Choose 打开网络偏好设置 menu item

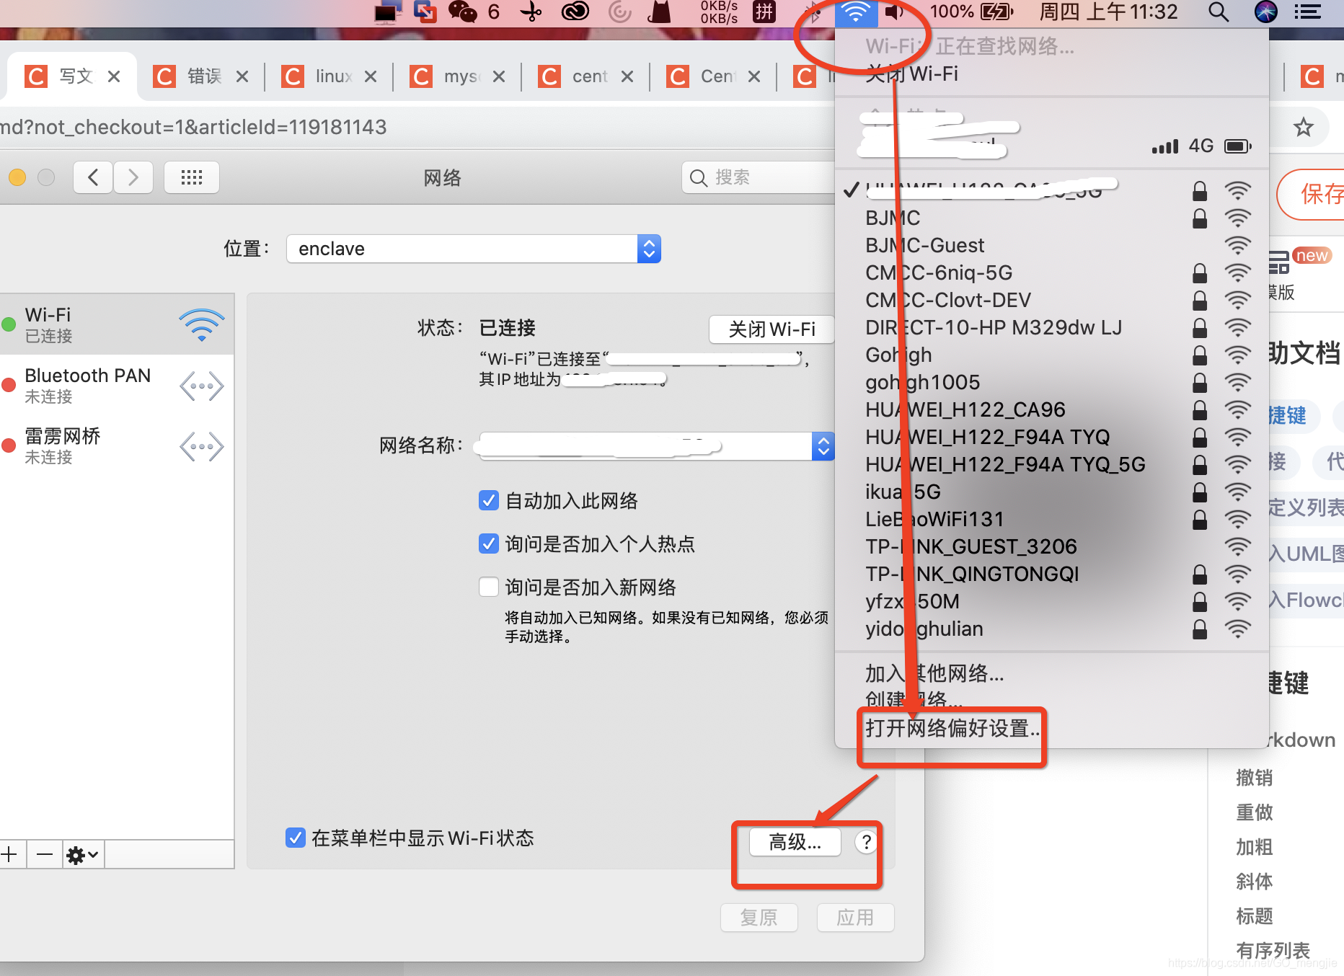click(953, 728)
